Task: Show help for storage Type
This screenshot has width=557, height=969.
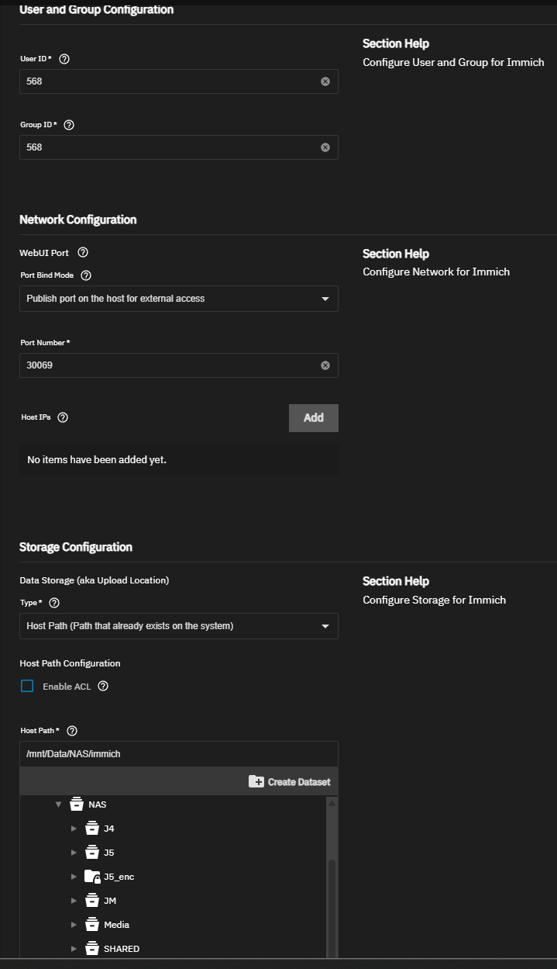Action: (54, 603)
